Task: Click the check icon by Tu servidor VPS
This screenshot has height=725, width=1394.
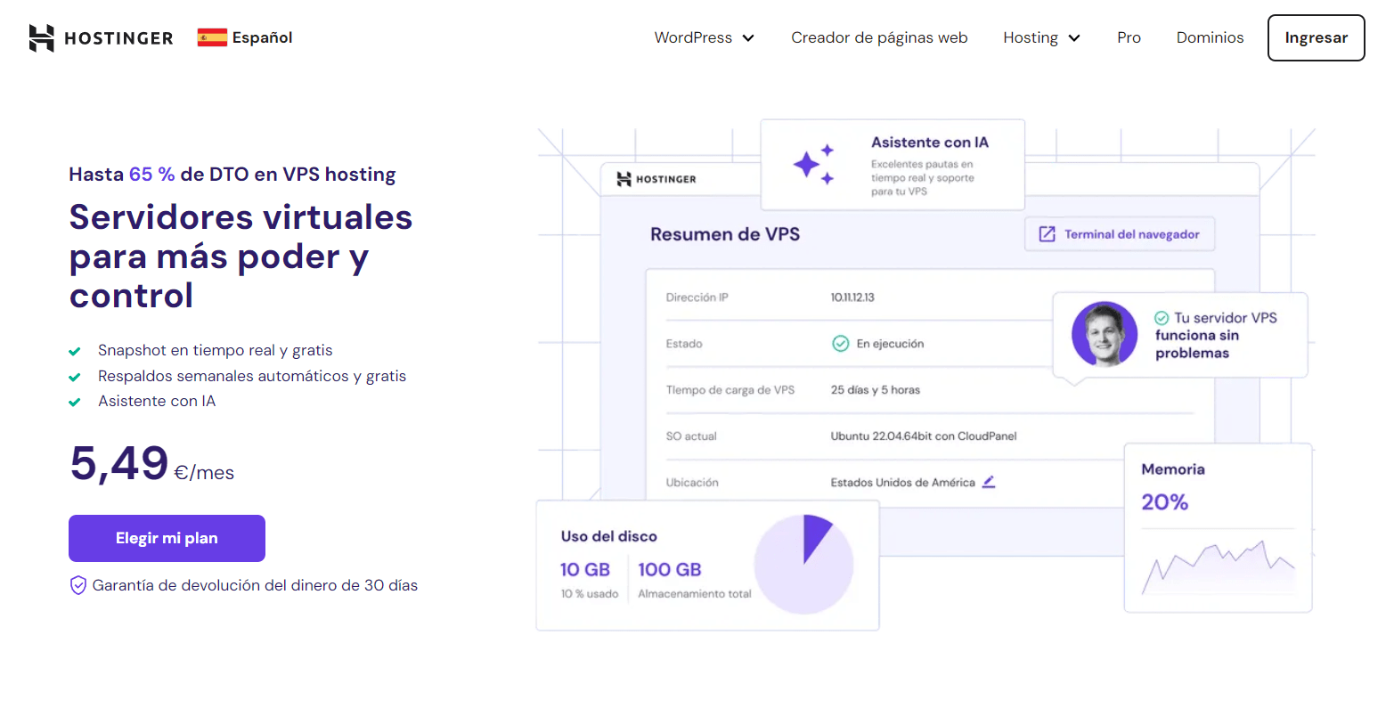Action: click(1162, 318)
